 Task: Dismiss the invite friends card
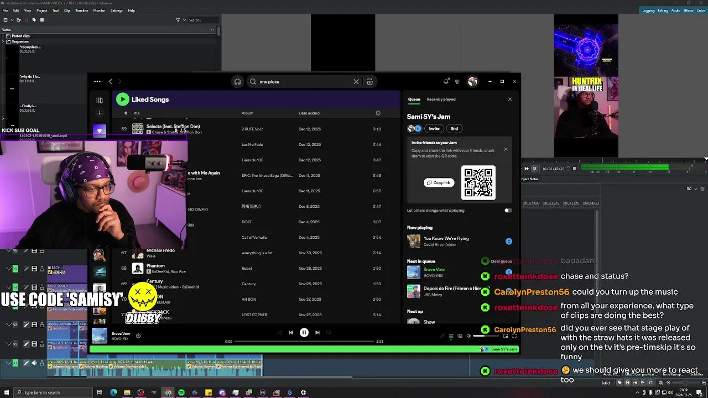(506, 149)
